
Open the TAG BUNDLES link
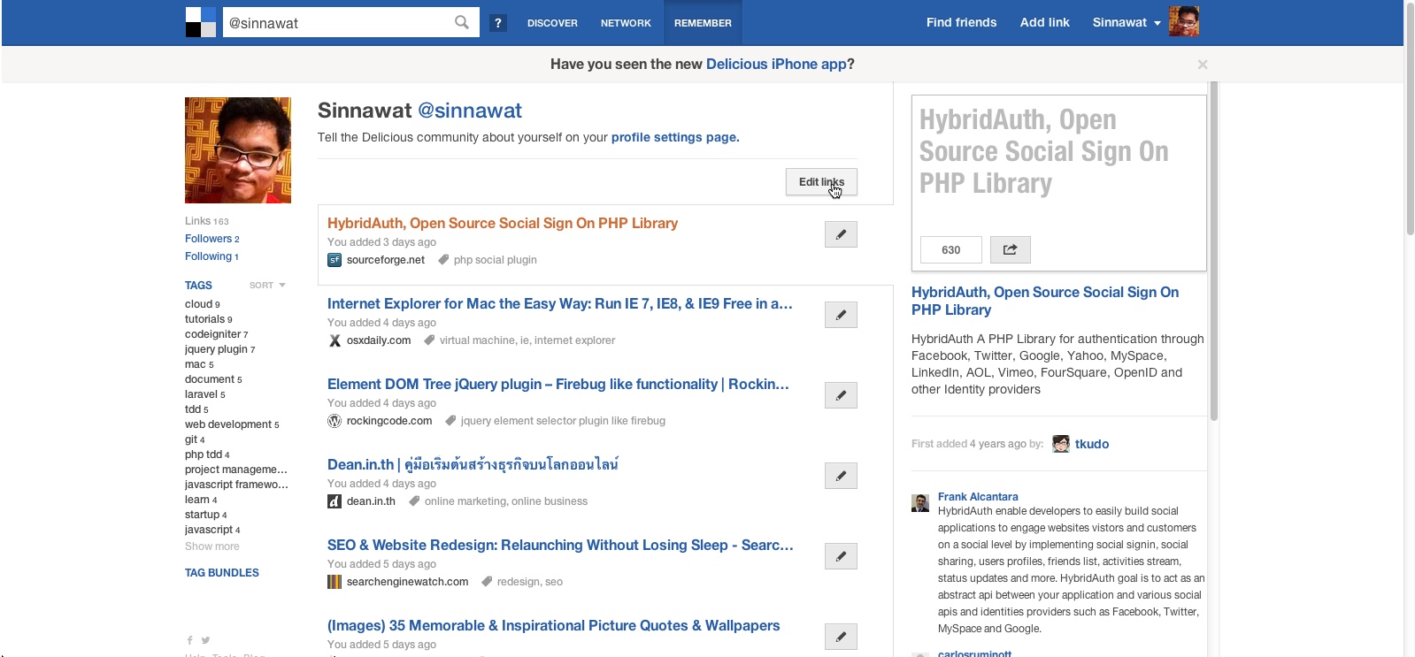tap(222, 573)
